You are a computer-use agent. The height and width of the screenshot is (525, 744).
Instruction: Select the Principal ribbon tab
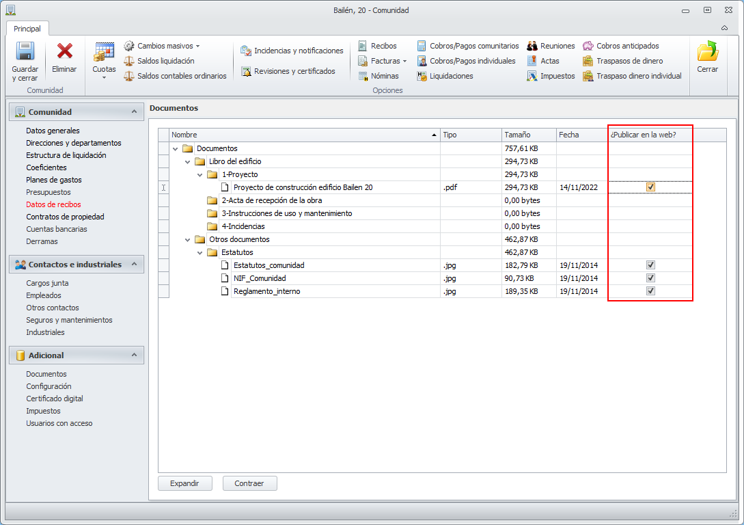[x=27, y=29]
